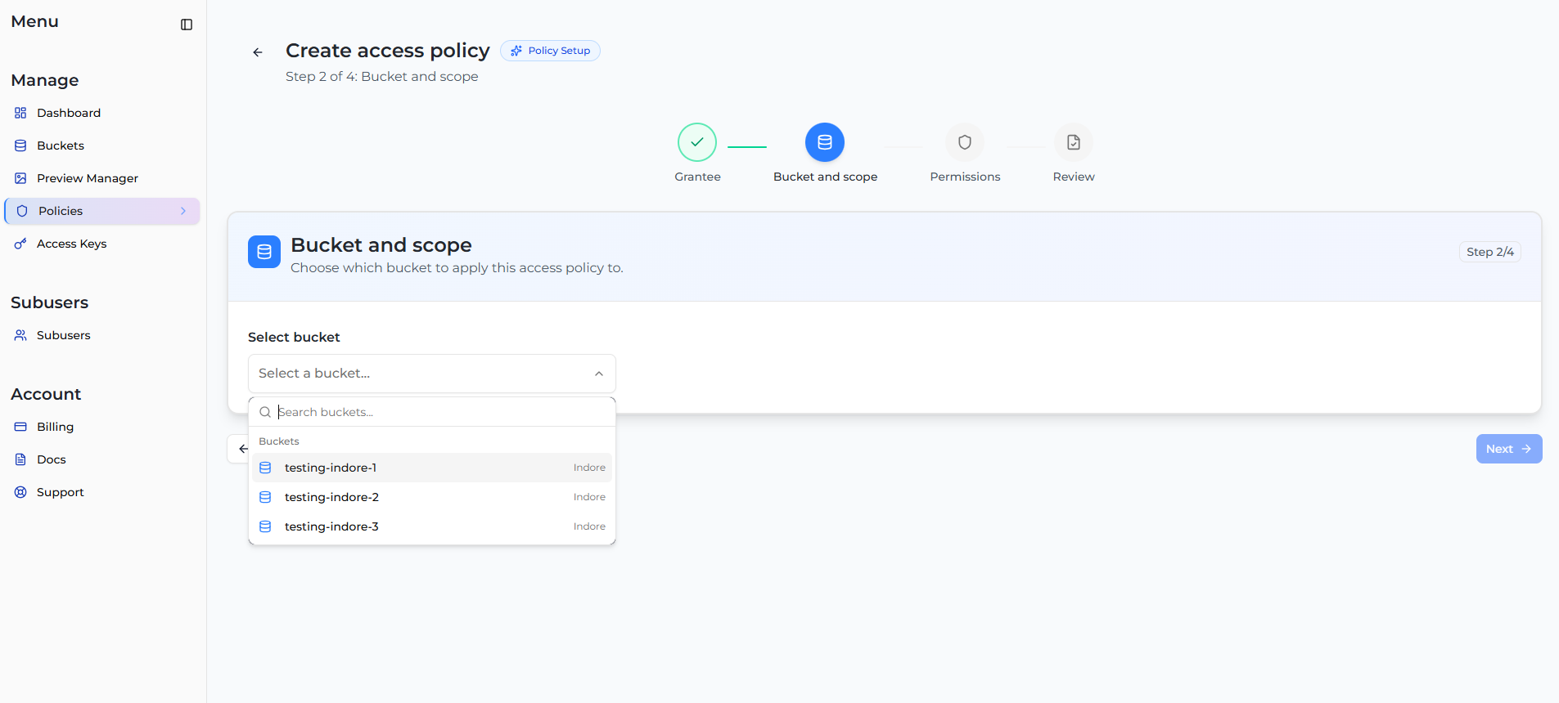Click the Bucket and scope step circle
The width and height of the screenshot is (1559, 703).
[x=825, y=142]
